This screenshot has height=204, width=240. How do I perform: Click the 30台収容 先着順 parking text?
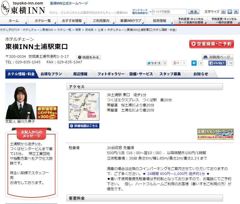coord(120,148)
